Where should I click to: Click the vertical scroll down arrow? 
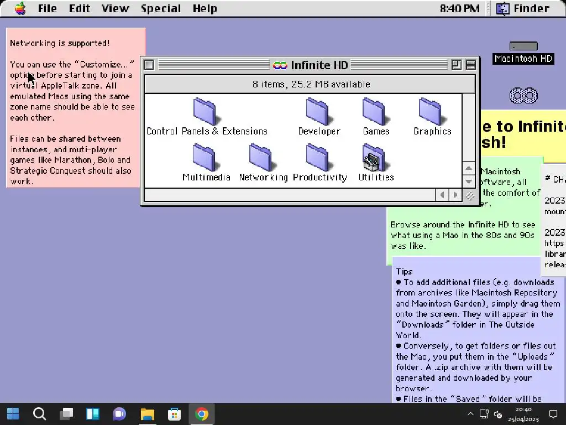(x=469, y=181)
